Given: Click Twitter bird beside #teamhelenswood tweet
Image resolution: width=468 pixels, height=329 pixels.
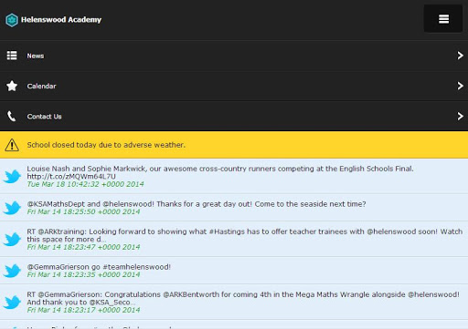Looking at the screenshot, I should point(12,271).
